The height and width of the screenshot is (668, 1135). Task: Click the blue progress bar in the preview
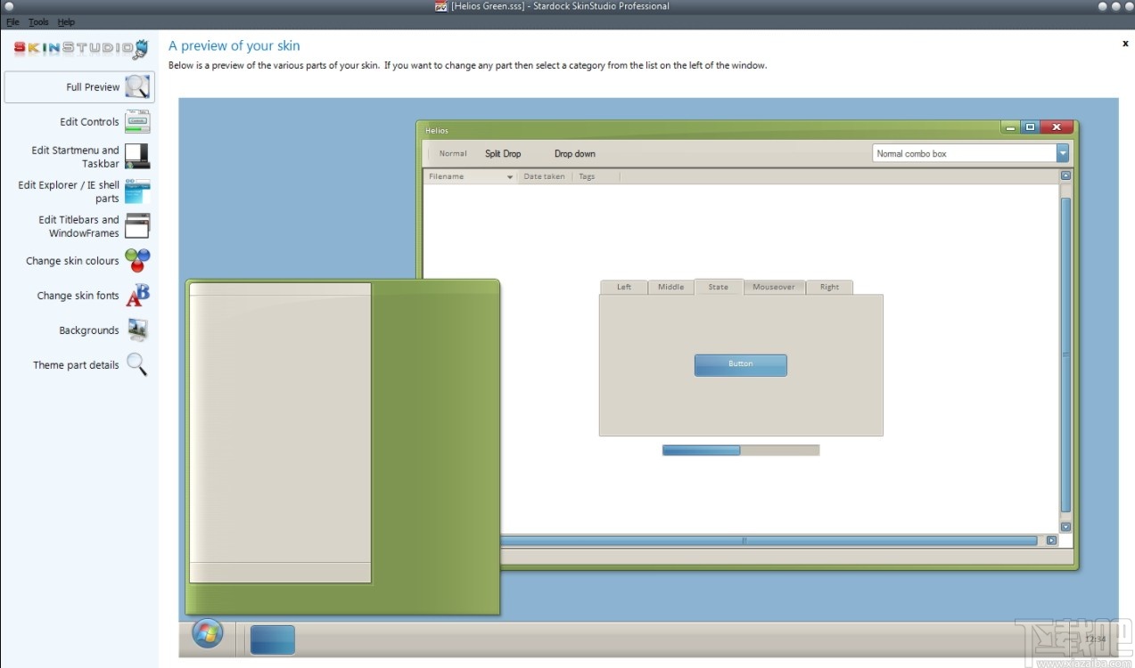click(701, 450)
